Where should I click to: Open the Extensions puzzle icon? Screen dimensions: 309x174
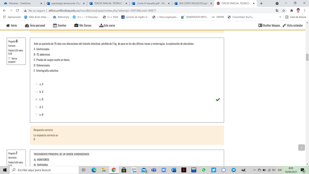click(x=292, y=11)
